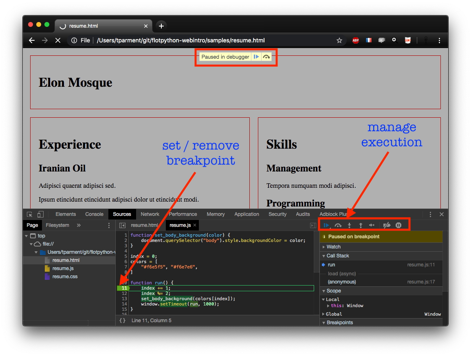Pretty-print code with curly braces icon

coord(122,321)
